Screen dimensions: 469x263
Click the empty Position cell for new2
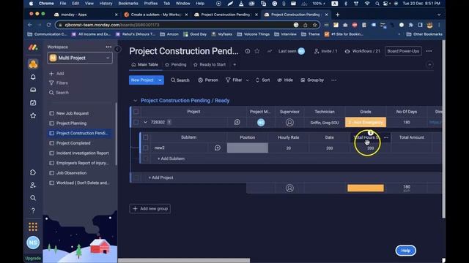point(248,148)
